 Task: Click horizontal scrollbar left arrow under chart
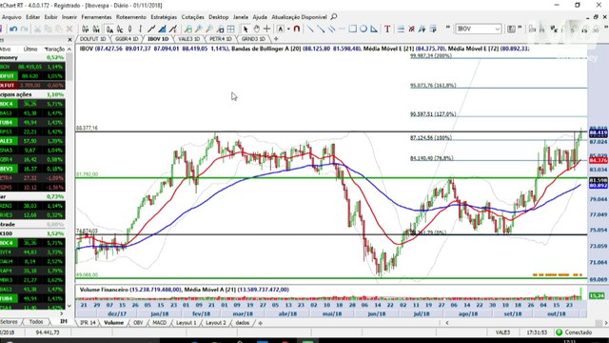(447, 323)
